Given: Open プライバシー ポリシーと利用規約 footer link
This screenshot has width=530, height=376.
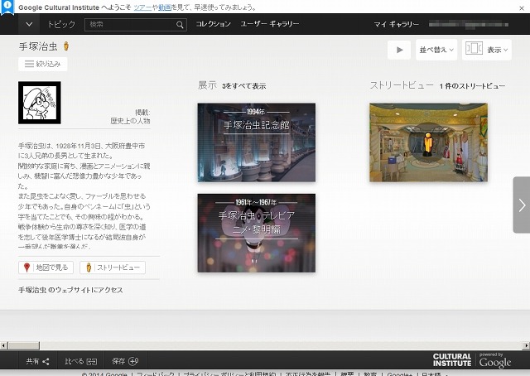Looking at the screenshot, I should [229, 374].
